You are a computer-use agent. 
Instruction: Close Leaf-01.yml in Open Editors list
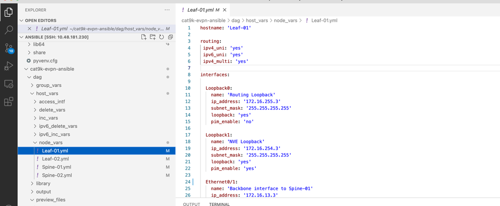tap(30, 29)
